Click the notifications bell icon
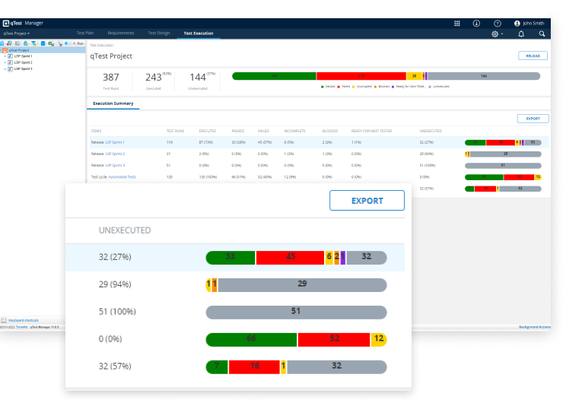The height and width of the screenshot is (403, 566). pyautogui.click(x=521, y=34)
